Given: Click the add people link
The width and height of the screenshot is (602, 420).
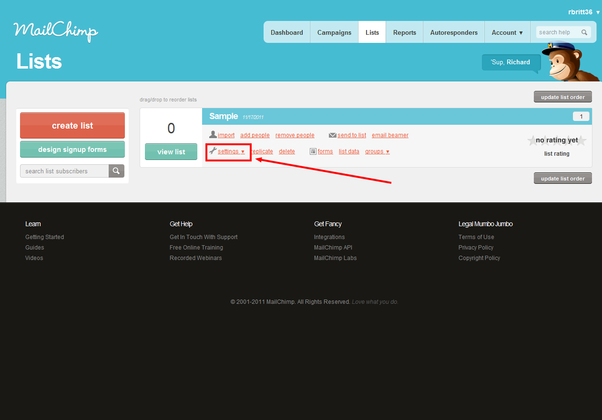Looking at the screenshot, I should (255, 135).
